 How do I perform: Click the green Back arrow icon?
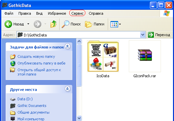tap(8, 24)
